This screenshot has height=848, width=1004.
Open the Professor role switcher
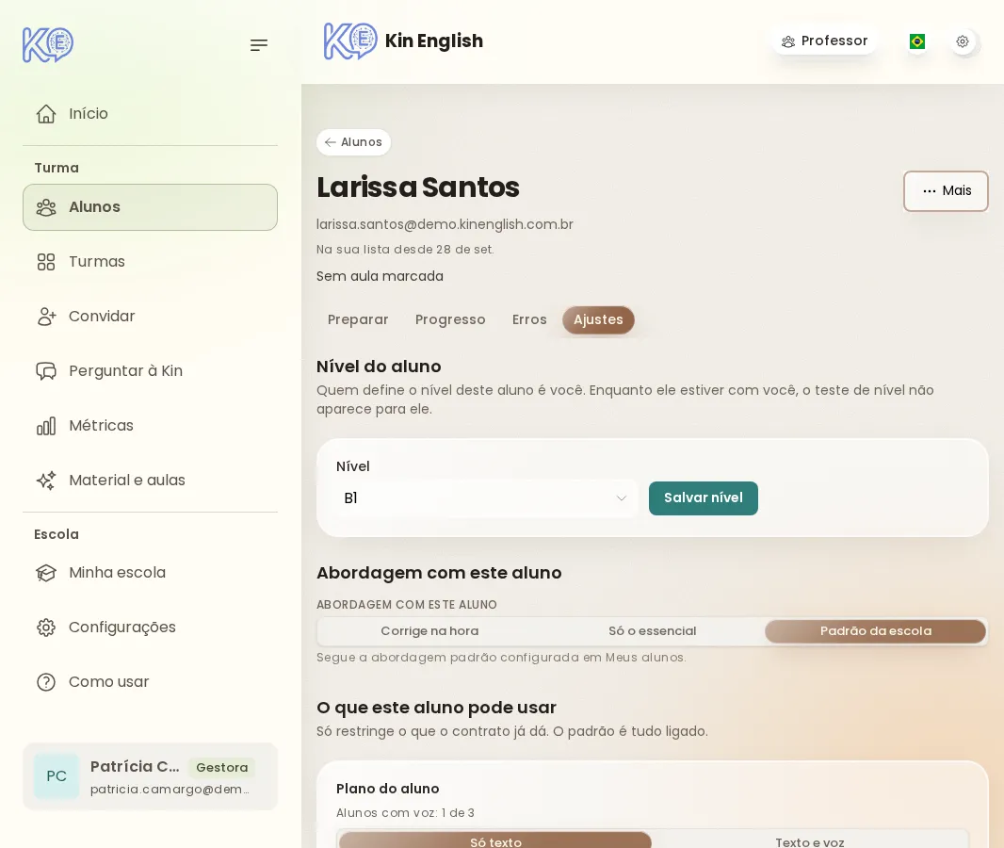pyautogui.click(x=825, y=41)
